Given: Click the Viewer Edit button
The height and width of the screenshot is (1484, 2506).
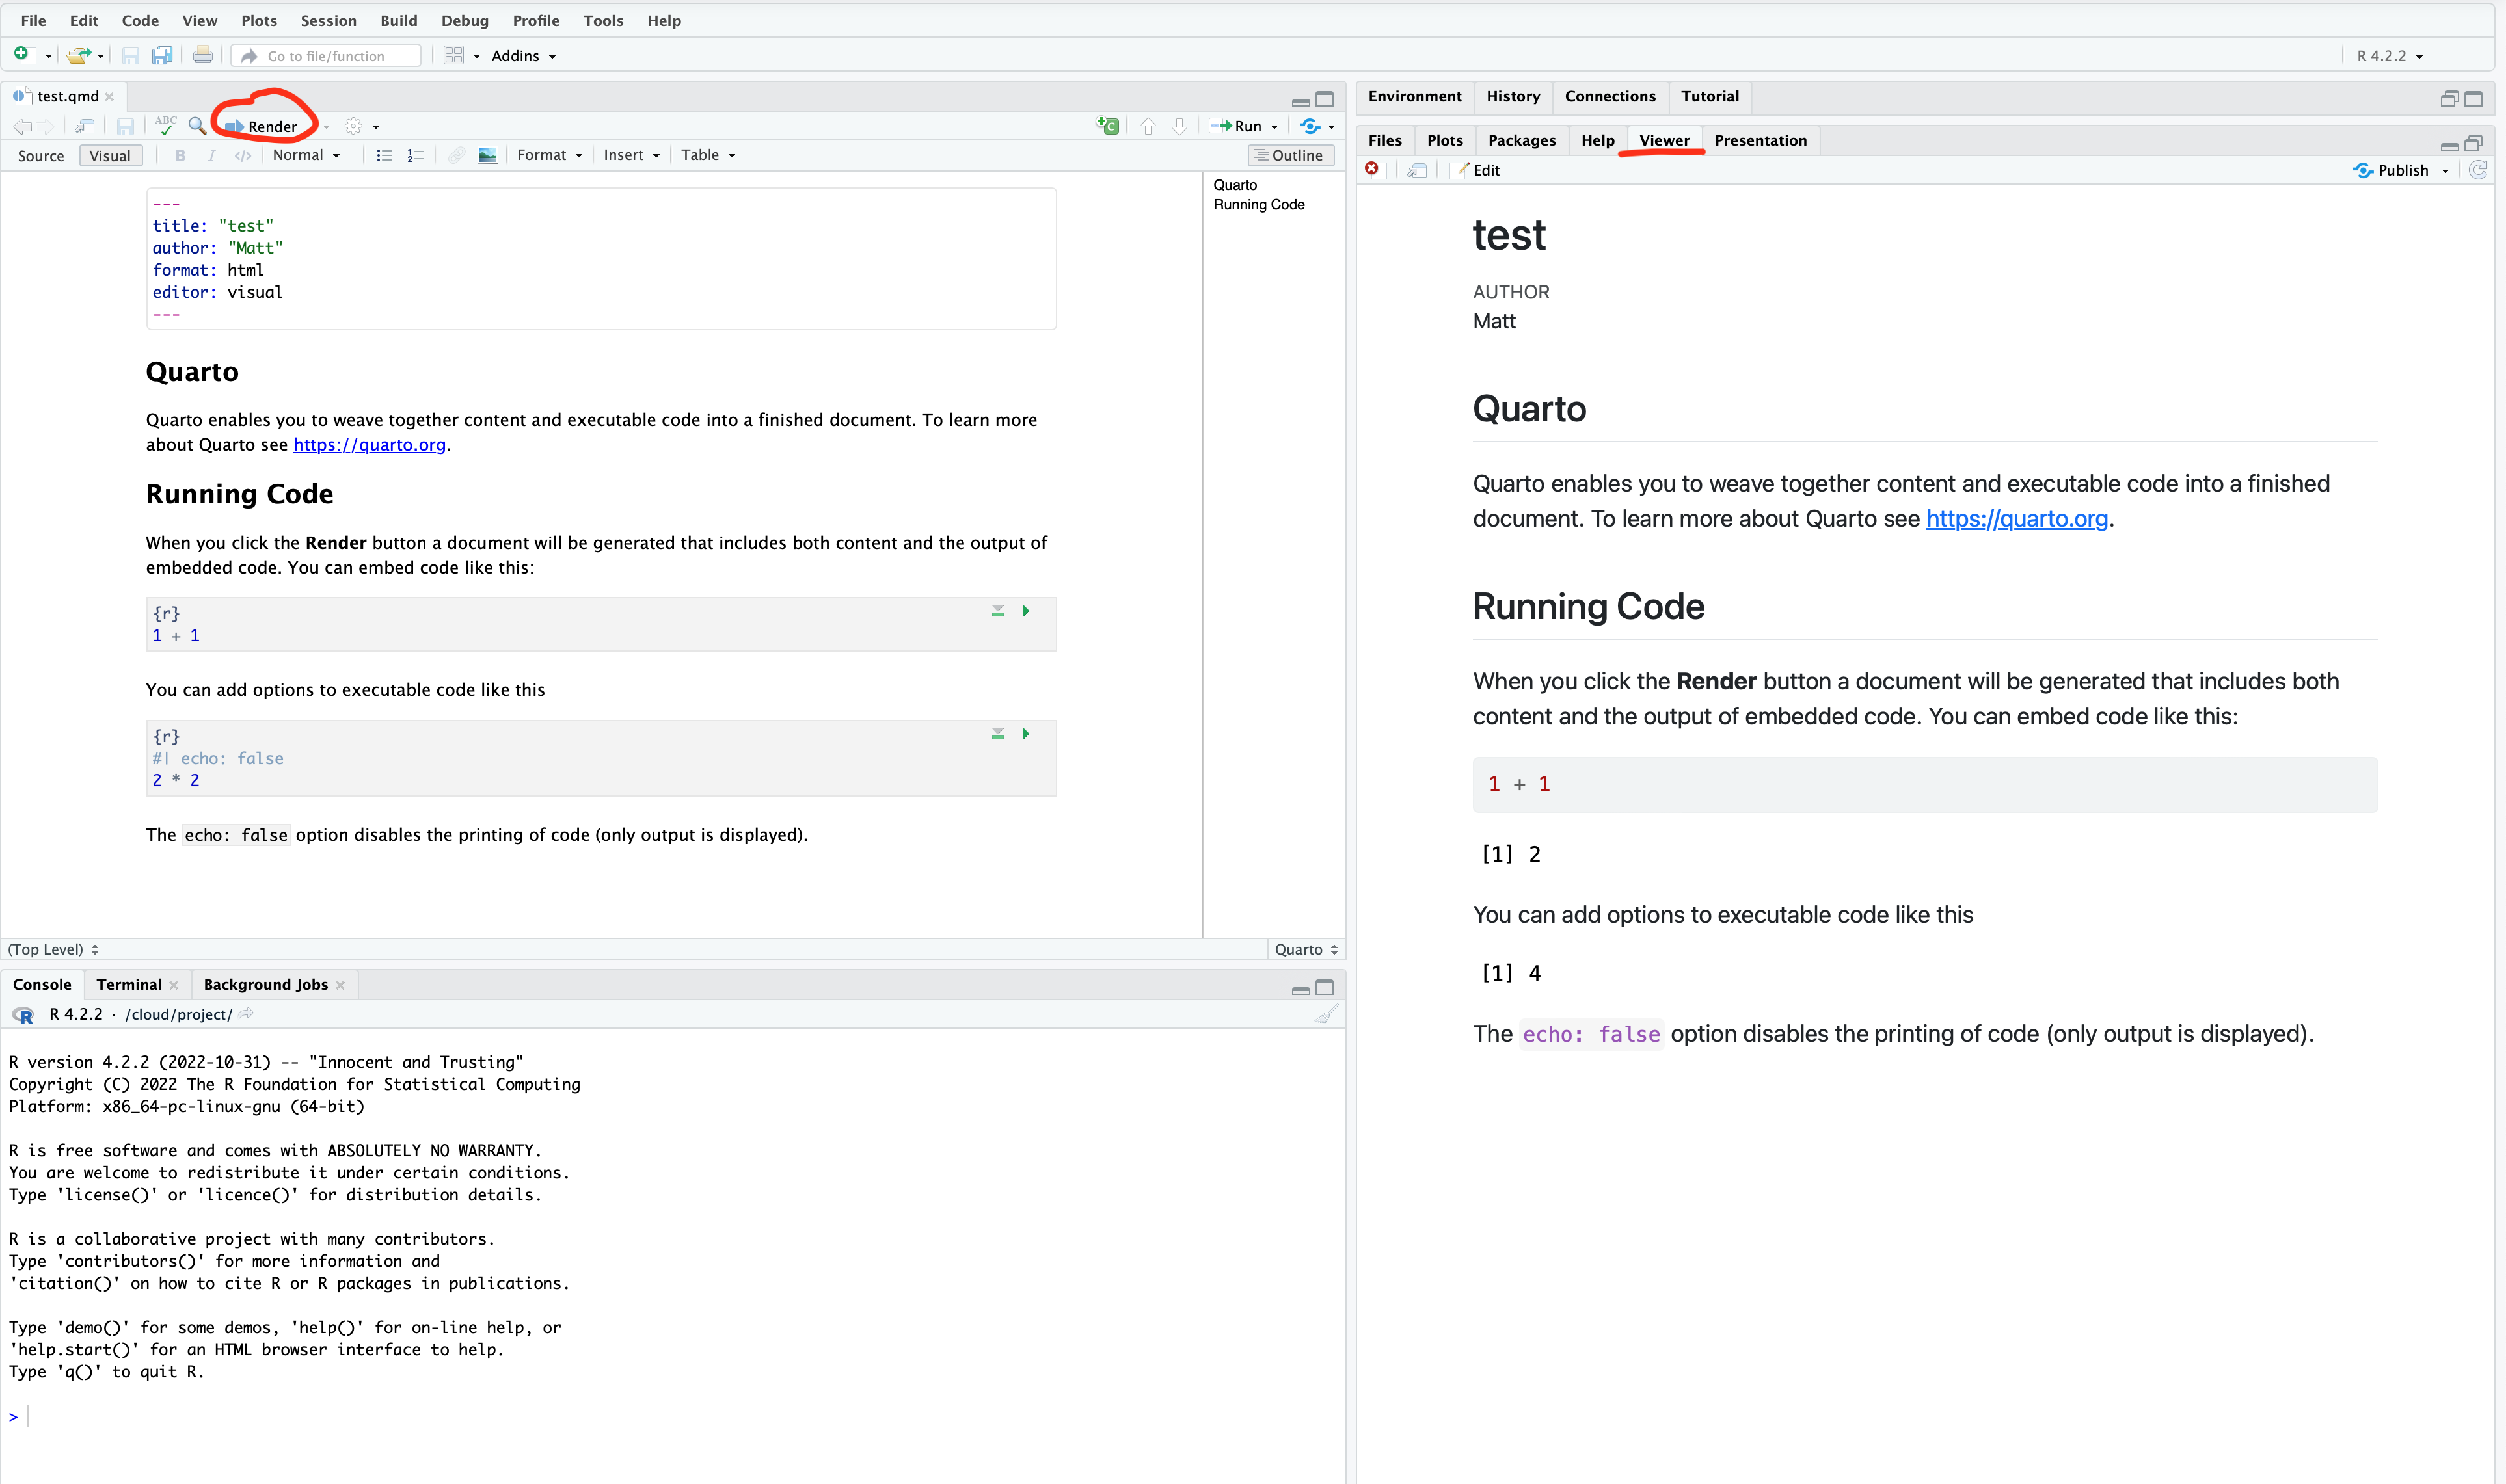Looking at the screenshot, I should point(1477,170).
